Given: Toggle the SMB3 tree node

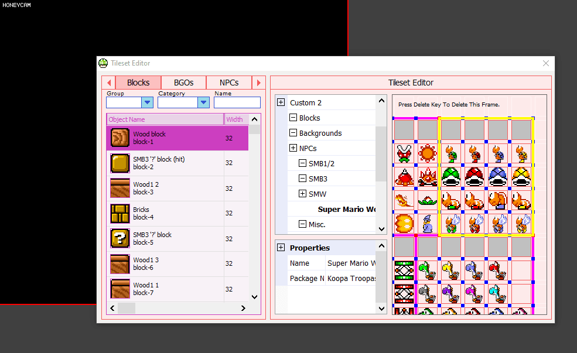Looking at the screenshot, I should tap(302, 179).
